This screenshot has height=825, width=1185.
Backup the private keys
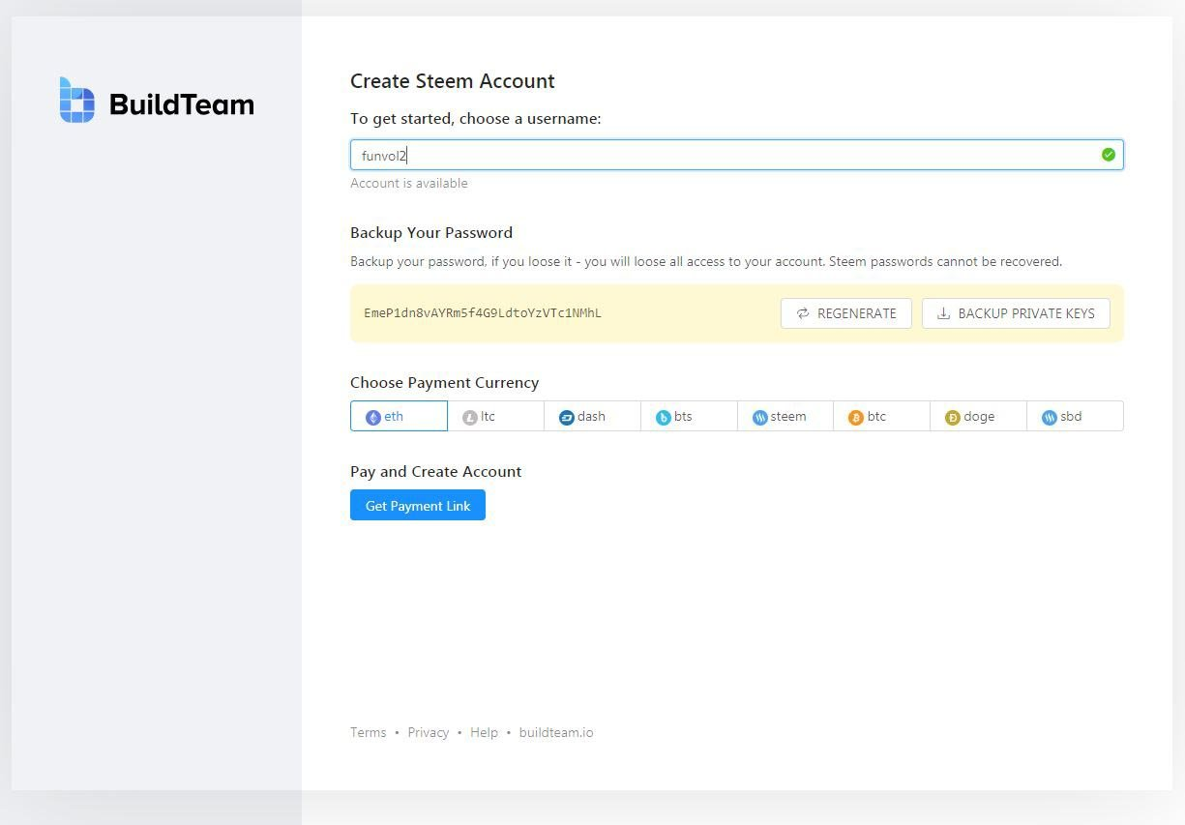1016,313
